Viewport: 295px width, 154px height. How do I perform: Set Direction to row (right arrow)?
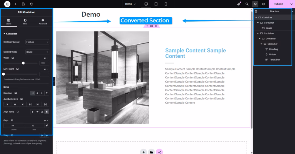(33, 93)
